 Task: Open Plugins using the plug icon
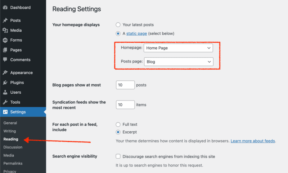pyautogui.click(x=5, y=83)
